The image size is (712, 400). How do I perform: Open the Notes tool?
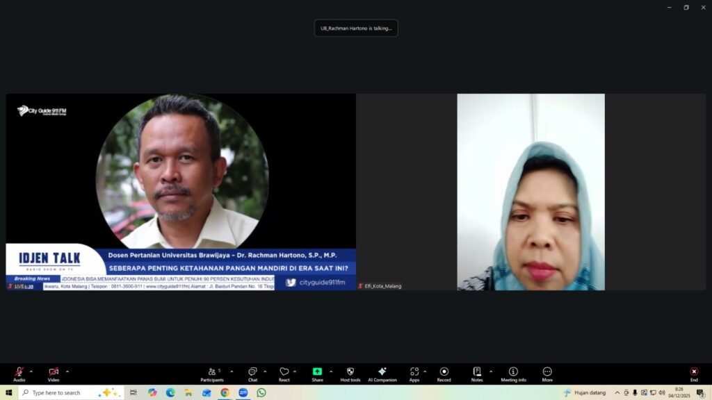click(476, 373)
